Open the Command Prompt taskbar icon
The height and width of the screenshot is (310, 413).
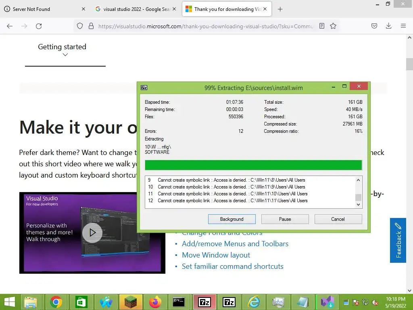[179, 302]
